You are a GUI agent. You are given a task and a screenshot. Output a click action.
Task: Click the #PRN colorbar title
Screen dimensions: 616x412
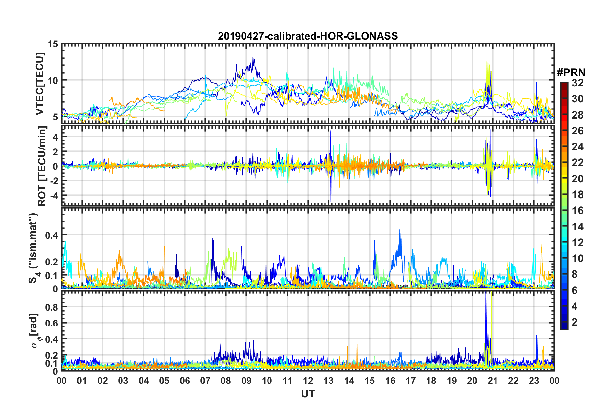click(571, 73)
